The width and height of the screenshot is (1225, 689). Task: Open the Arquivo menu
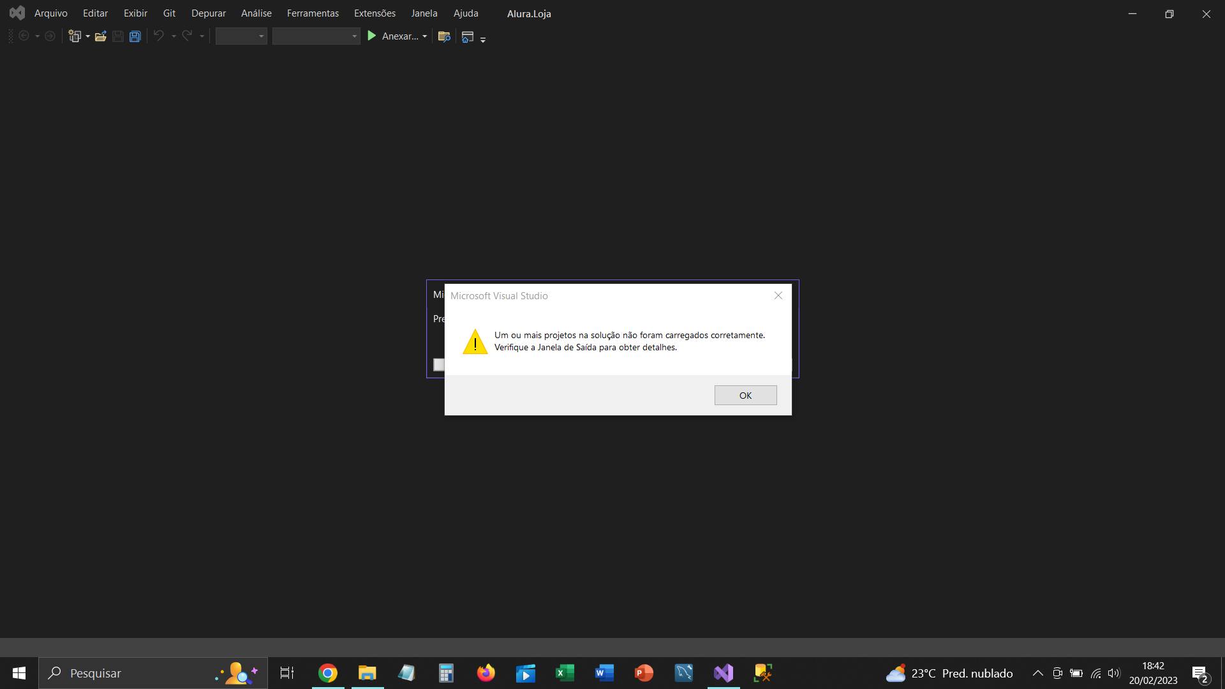(x=51, y=13)
